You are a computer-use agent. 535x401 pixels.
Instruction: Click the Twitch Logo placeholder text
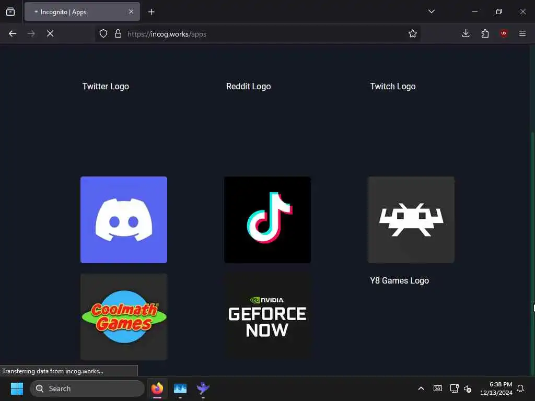[x=393, y=86]
